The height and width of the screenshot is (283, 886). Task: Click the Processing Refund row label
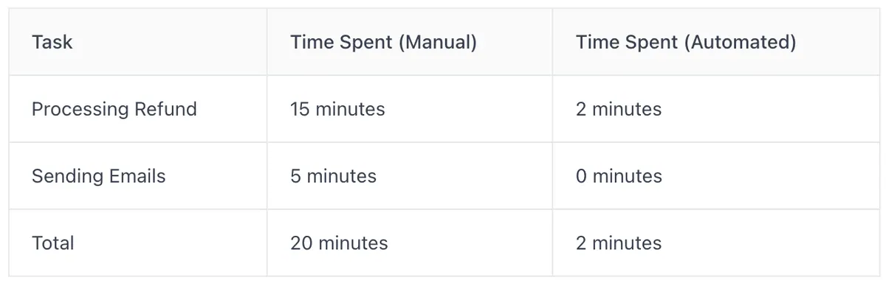[x=114, y=109]
